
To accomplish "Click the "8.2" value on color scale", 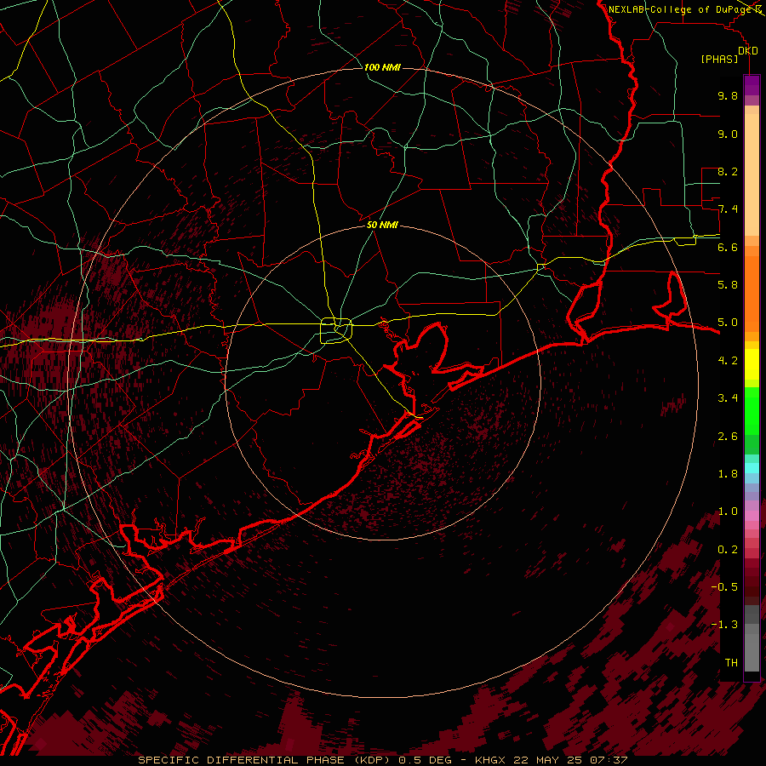I will tap(728, 171).
